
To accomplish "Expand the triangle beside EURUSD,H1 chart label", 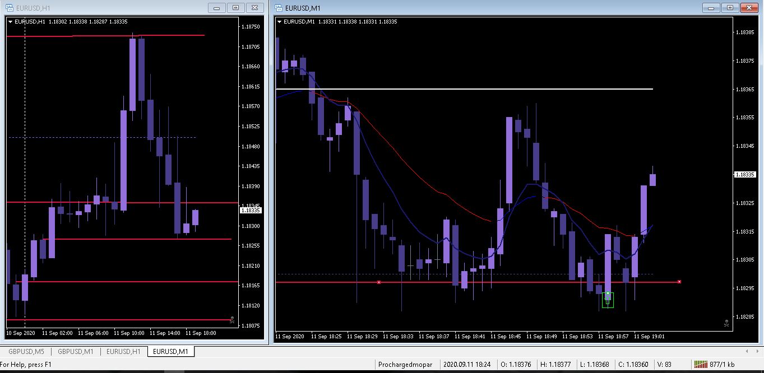I will pos(11,22).
